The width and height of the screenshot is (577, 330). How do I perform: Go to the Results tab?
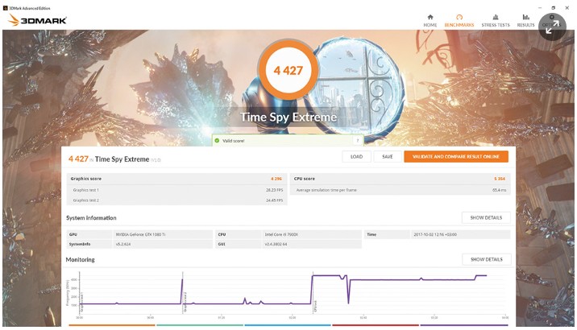tap(525, 21)
